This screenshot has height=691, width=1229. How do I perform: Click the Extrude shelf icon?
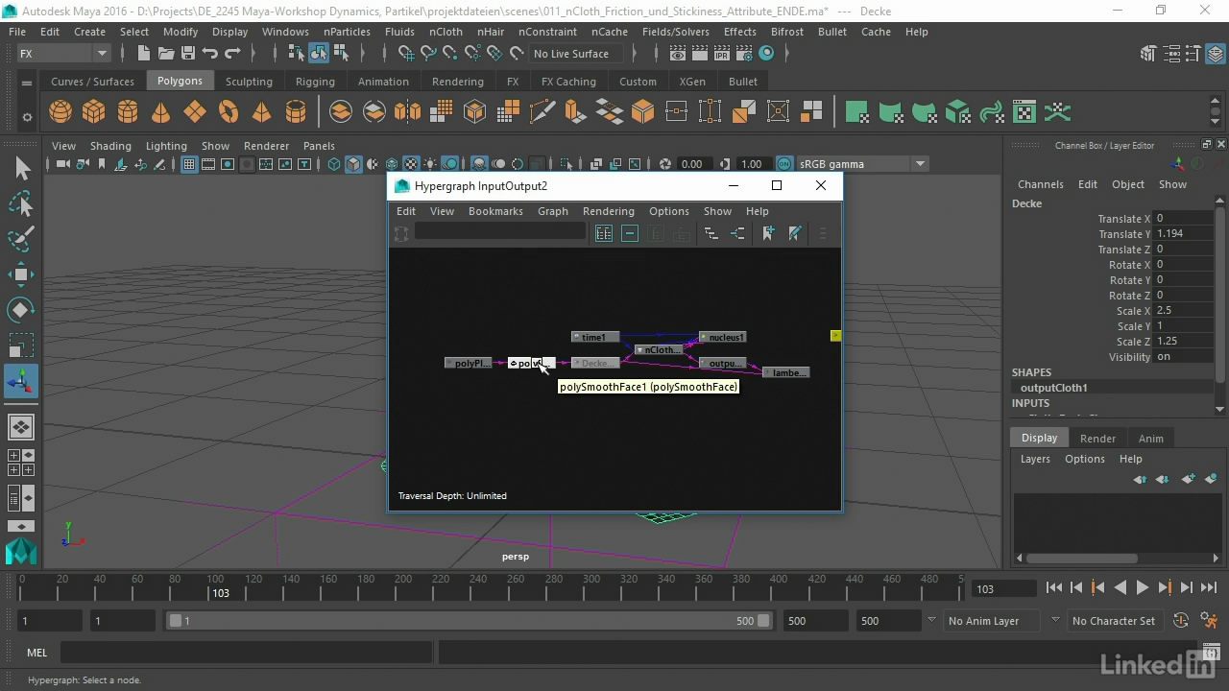pyautogui.click(x=575, y=112)
